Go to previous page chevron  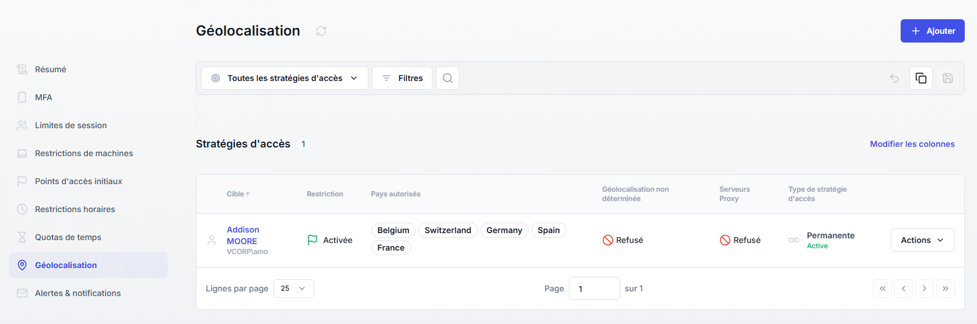coord(904,288)
